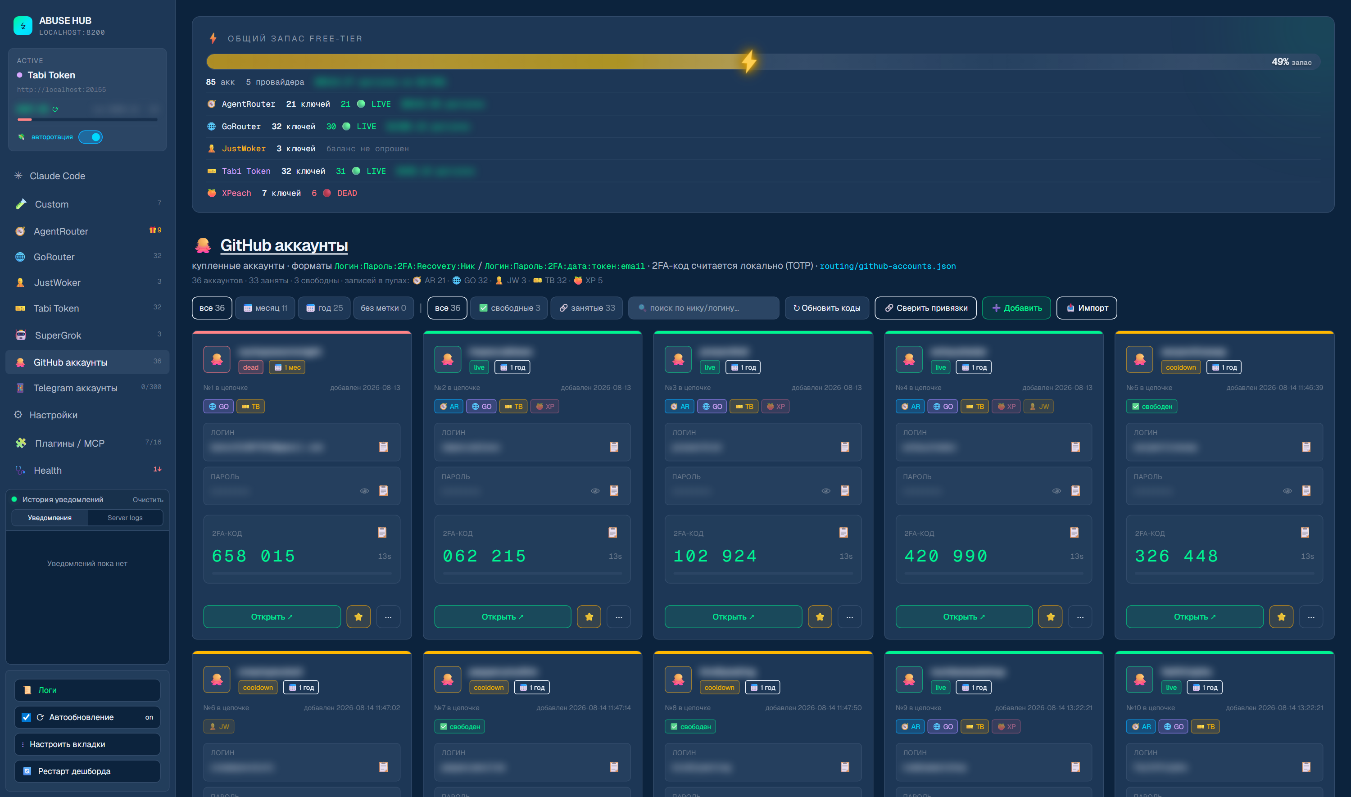Click Очистить in notification history

click(x=148, y=499)
